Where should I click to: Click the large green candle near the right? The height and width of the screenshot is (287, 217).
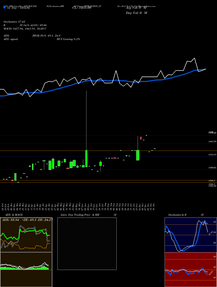coord(138,155)
